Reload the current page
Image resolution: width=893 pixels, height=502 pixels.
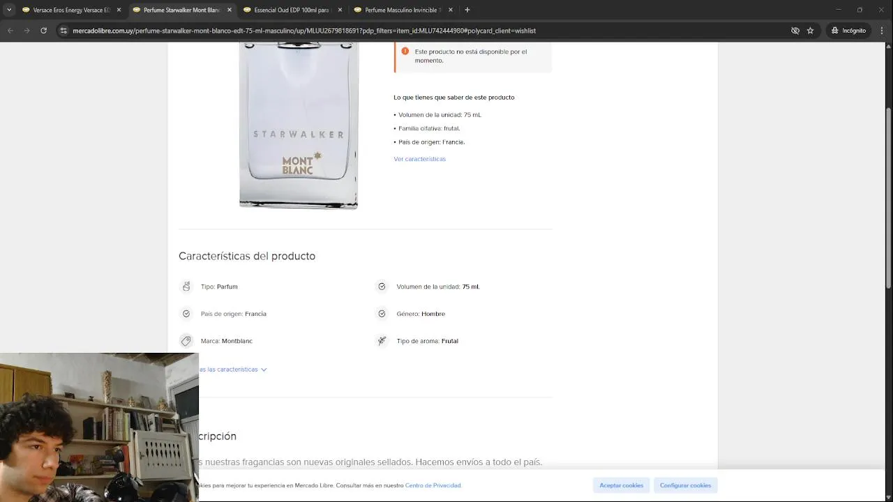[x=44, y=31]
